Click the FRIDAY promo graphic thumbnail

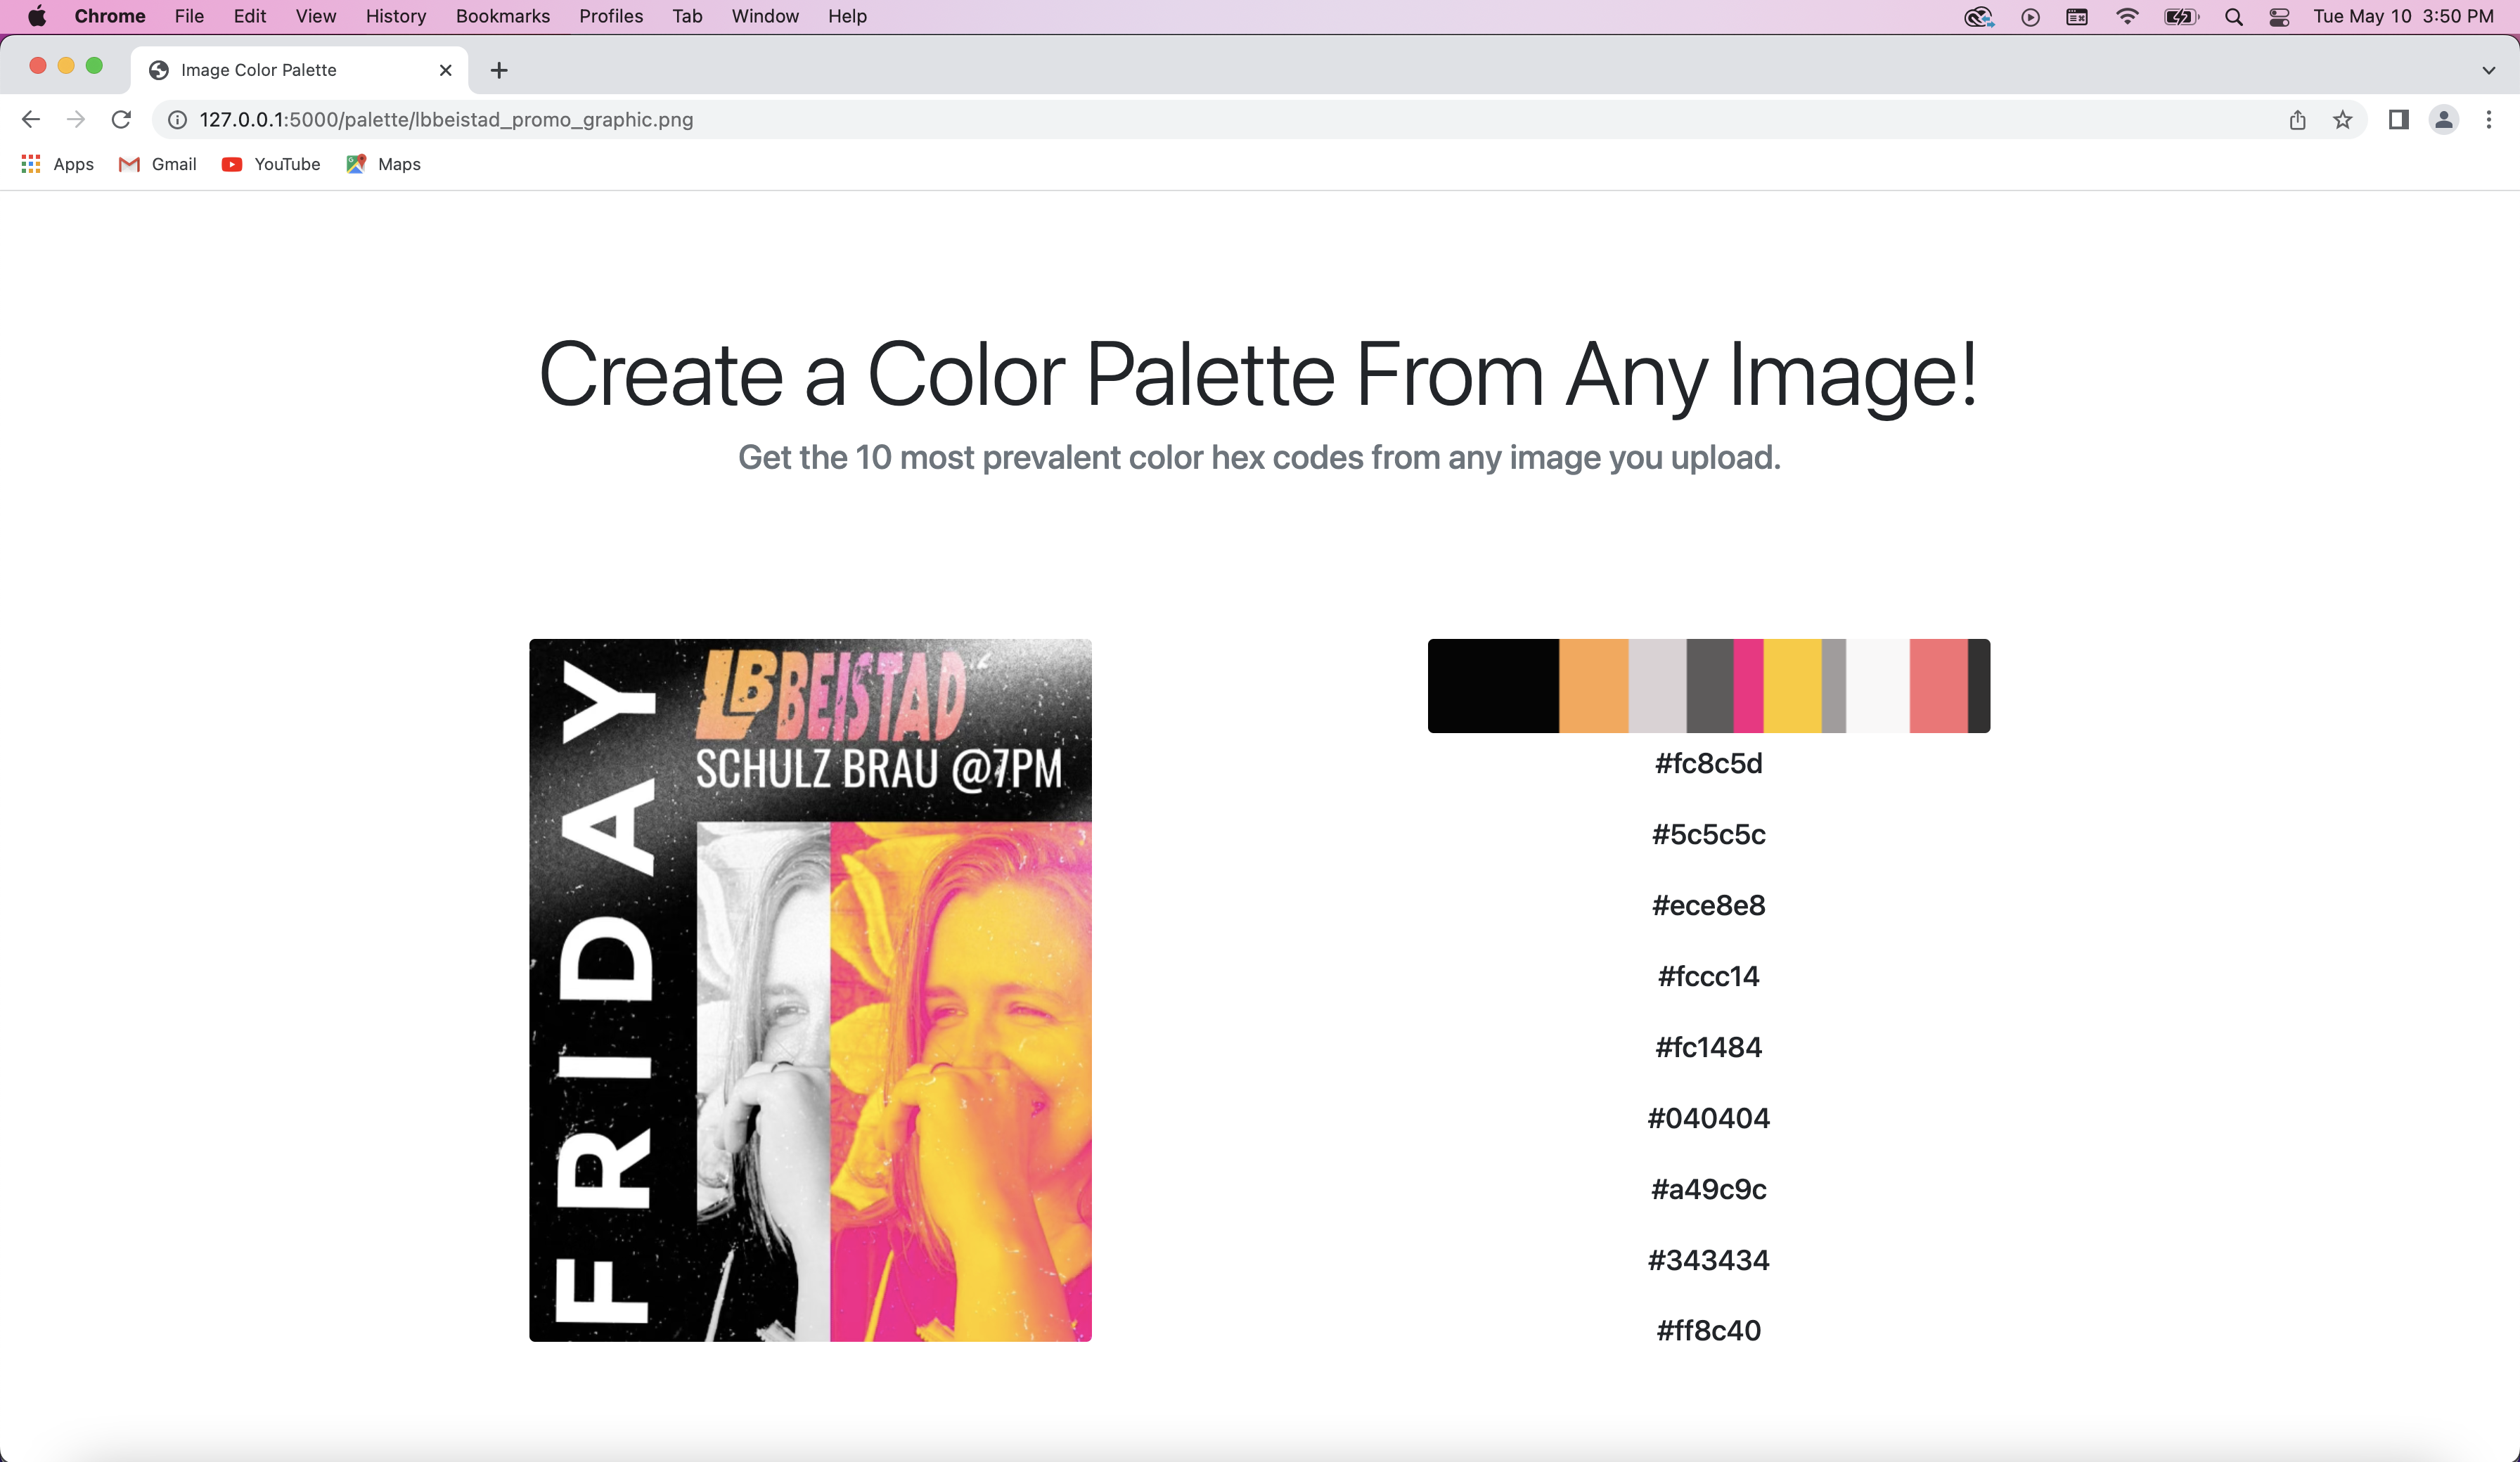click(x=809, y=990)
